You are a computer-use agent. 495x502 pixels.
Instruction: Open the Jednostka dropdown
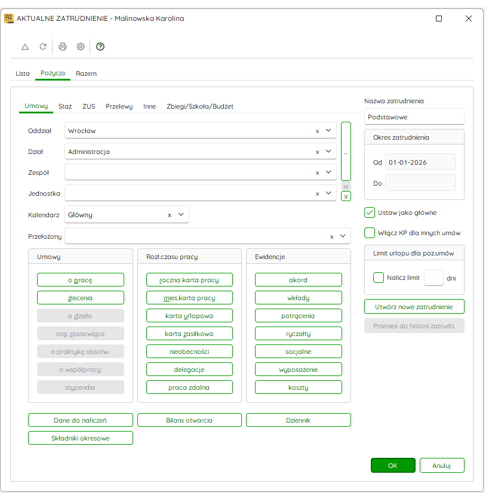coord(328,193)
